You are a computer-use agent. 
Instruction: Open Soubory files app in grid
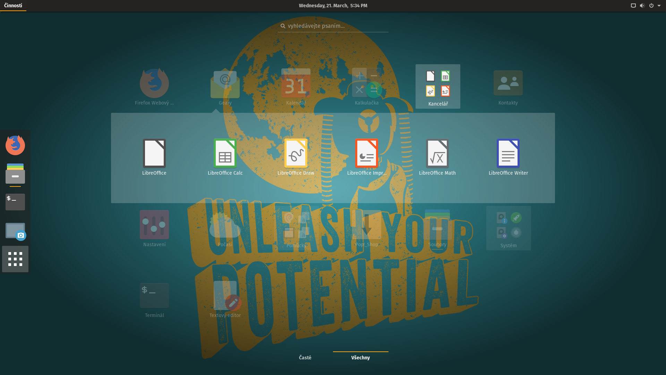[x=437, y=225]
